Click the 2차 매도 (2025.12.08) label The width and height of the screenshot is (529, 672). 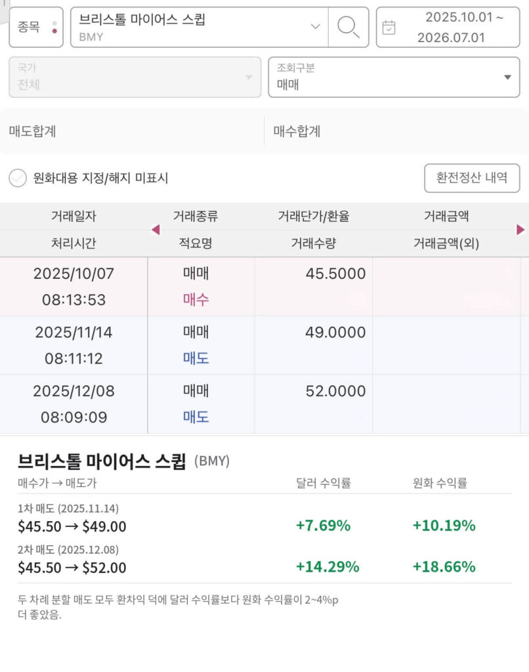click(x=68, y=550)
